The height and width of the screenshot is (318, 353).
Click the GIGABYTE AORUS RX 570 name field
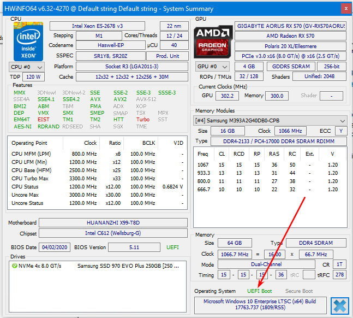(x=290, y=26)
